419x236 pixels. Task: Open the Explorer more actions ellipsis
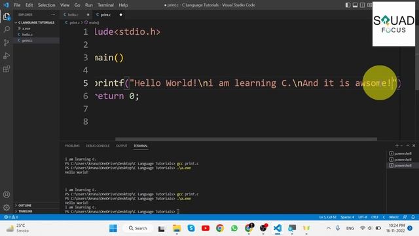click(x=53, y=14)
